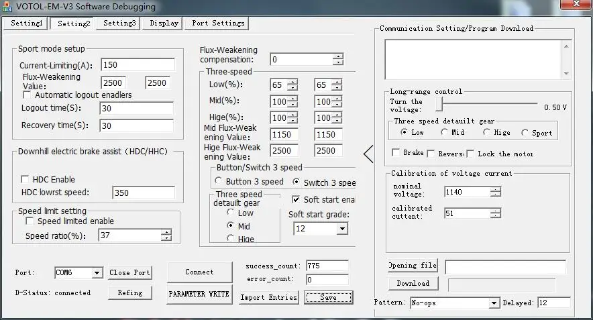Open the Port COM6 dropdown
This screenshot has width=593, height=320.
97,273
